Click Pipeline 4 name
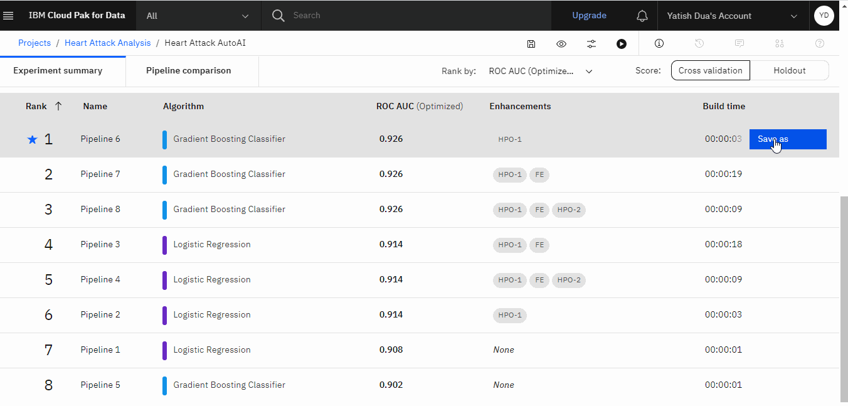848x406 pixels. coord(100,280)
